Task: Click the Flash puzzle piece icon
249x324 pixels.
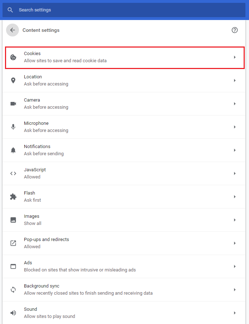Action: (13, 197)
